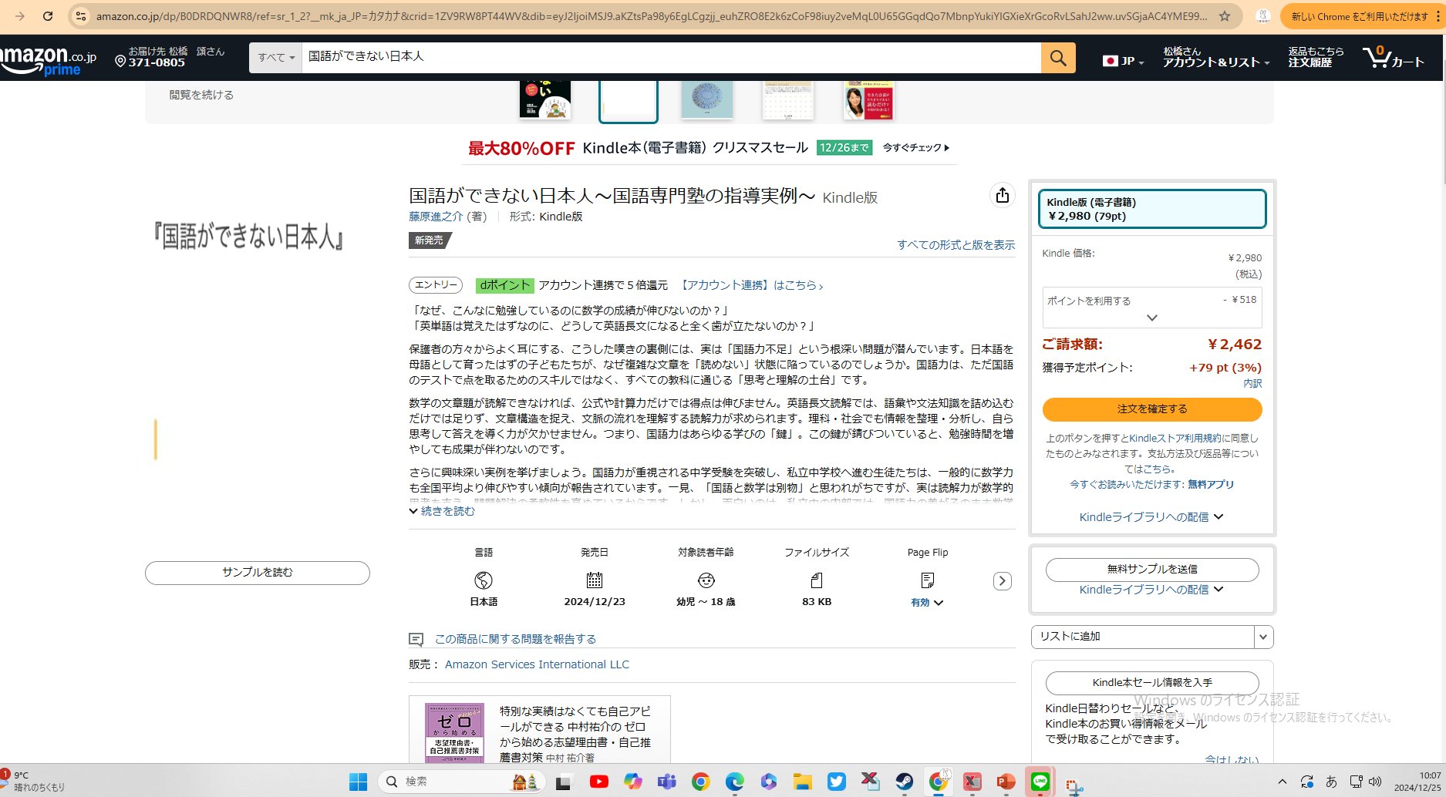Image resolution: width=1446 pixels, height=797 pixels.
Task: Open 【アカウント連携】はこちら link
Action: click(x=752, y=285)
